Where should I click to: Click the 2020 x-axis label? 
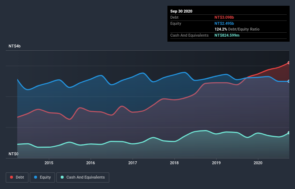258,163
